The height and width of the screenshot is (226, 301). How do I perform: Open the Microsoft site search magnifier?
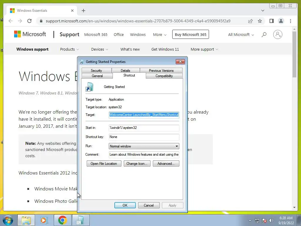pyautogui.click(x=264, y=35)
